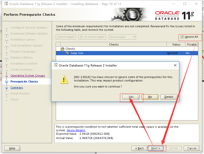The width and height of the screenshot is (204, 154).
Task: Toggle the Ignore All checkbox
Action: 182,37
